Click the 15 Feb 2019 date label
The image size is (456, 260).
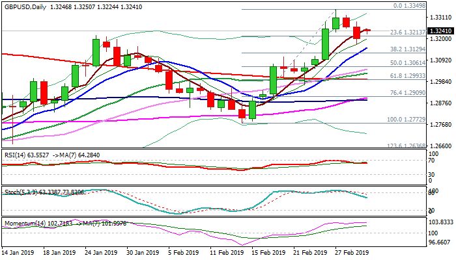(x=268, y=252)
